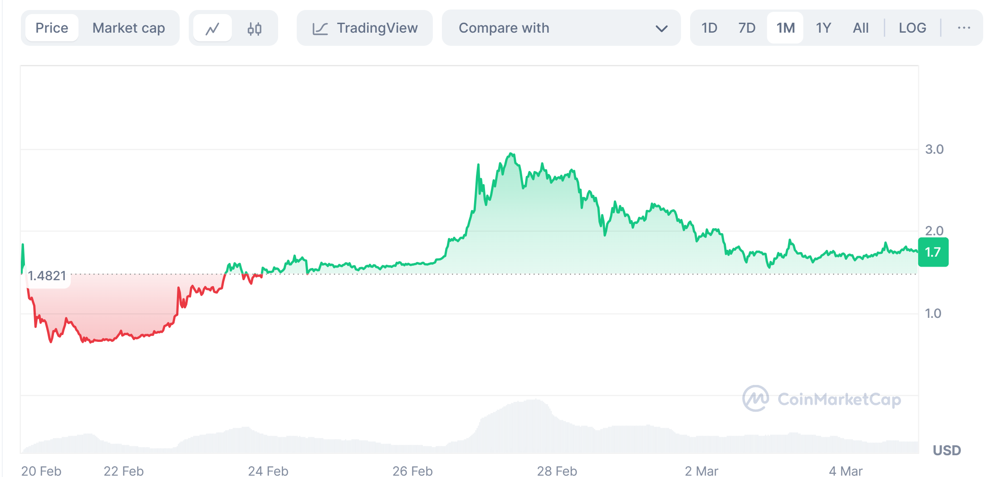This screenshot has width=985, height=477.
Task: Select the 1D time range tab
Action: pyautogui.click(x=709, y=28)
